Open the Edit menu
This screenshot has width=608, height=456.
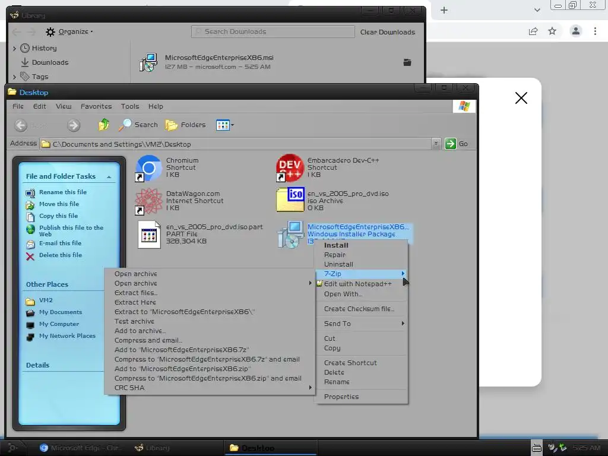pyautogui.click(x=39, y=106)
